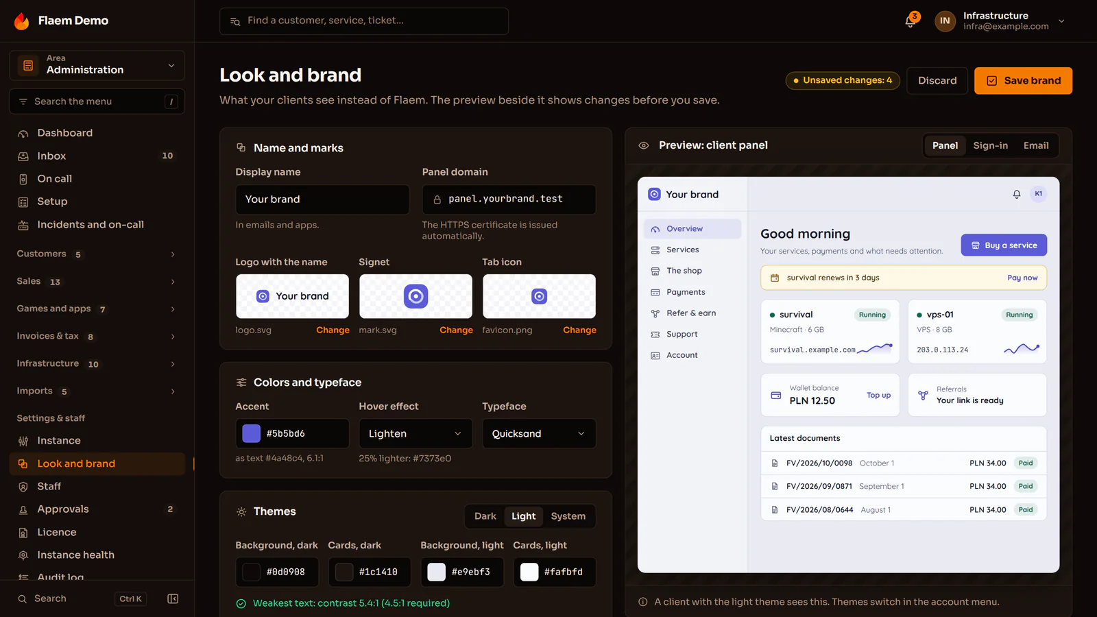Open Approvals in the sidebar

(x=97, y=509)
